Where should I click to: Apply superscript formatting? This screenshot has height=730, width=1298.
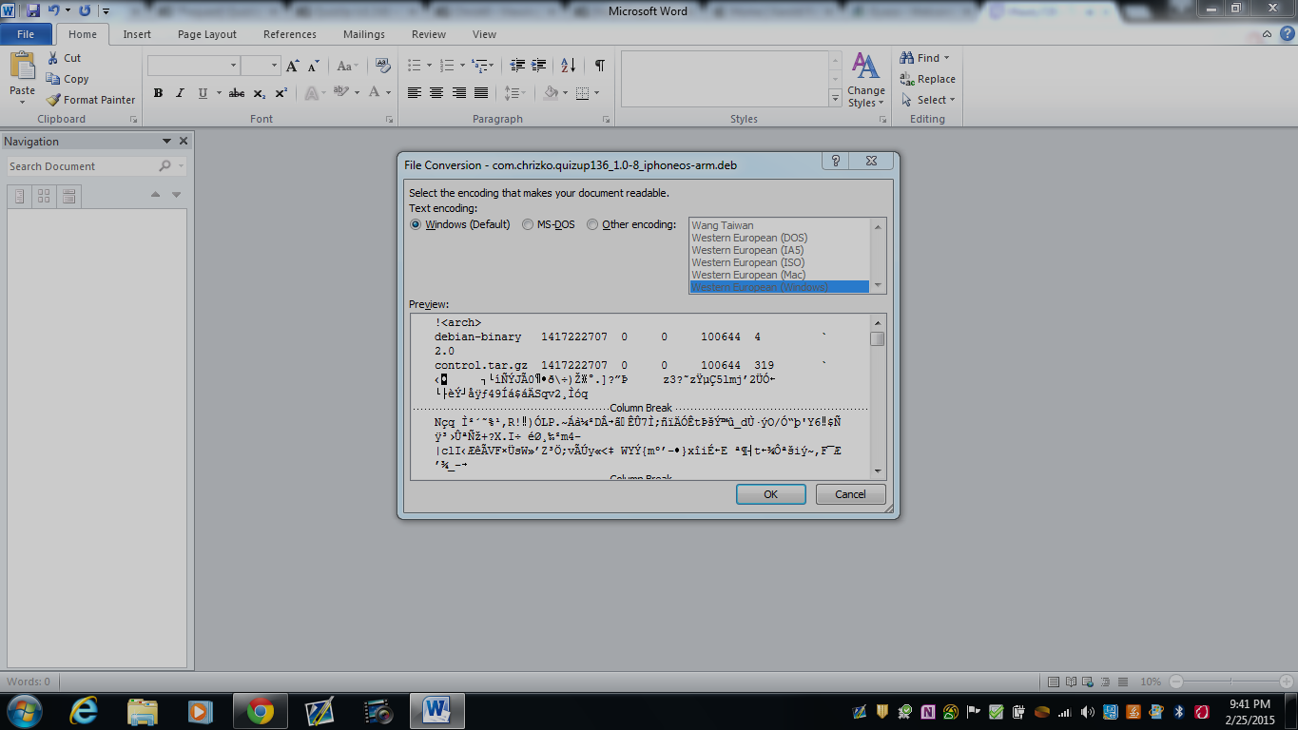[281, 93]
